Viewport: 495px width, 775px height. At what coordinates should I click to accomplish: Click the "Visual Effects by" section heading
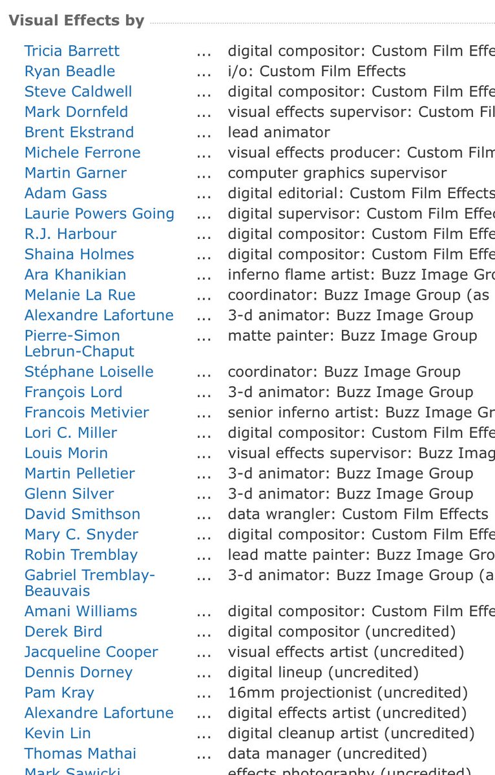tap(76, 21)
